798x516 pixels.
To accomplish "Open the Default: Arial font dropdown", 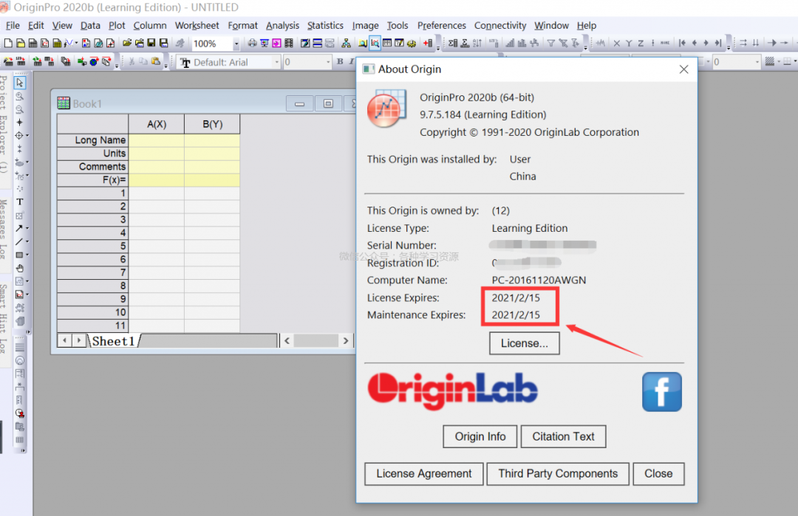I will tap(277, 62).
